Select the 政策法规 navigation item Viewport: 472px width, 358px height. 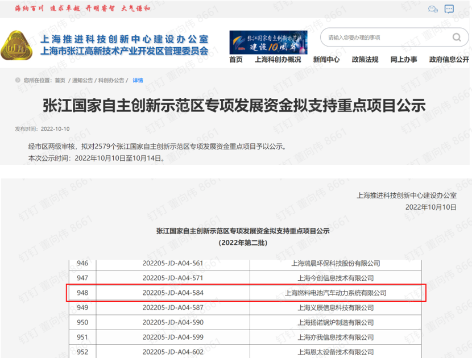(365, 60)
